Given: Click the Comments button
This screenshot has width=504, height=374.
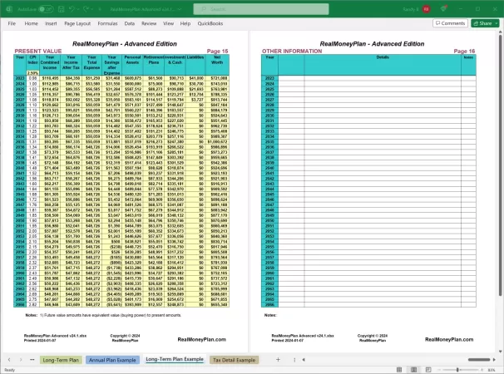Looking at the screenshot, I should pos(449,23).
